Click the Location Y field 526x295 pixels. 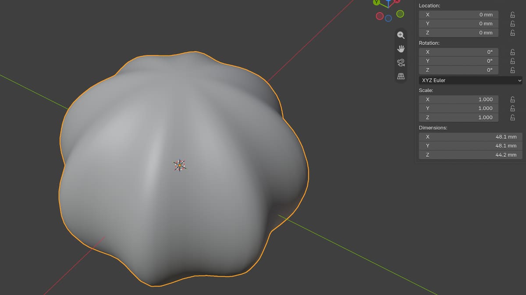pos(459,24)
